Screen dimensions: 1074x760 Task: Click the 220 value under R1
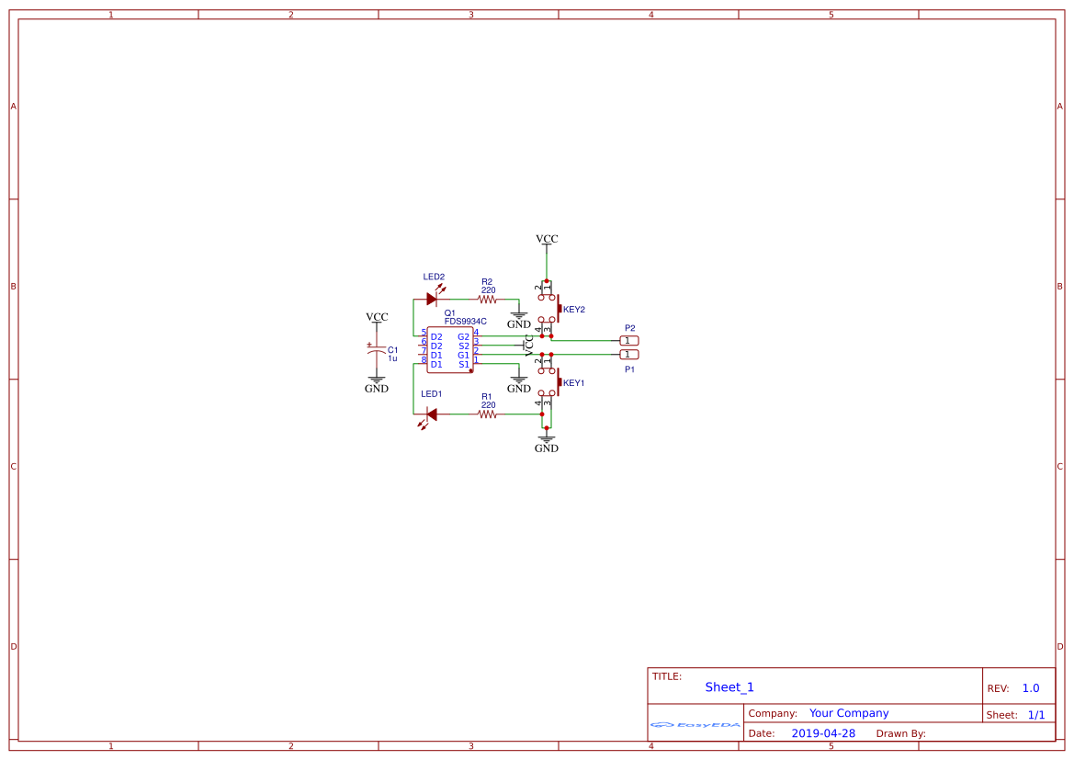tap(488, 405)
